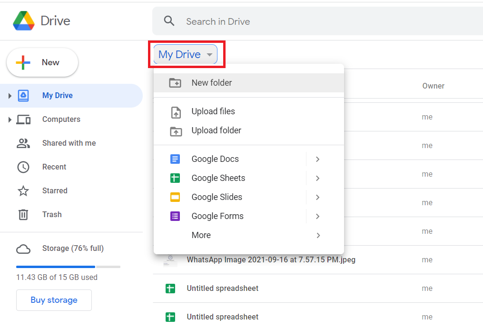483x329 pixels.
Task: Open the My Drive breadcrumb dropdown
Action: coord(186,55)
